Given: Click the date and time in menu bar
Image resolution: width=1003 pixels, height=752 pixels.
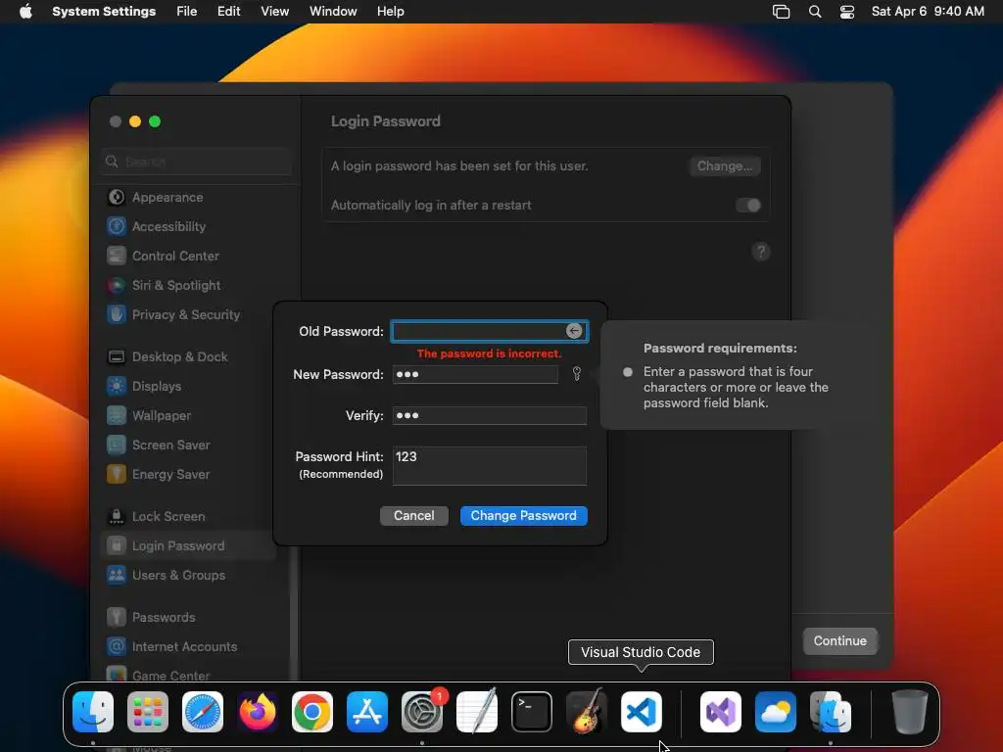Looking at the screenshot, I should coord(928,12).
